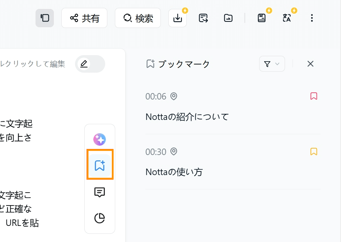The width and height of the screenshot is (341, 242).
Task: Open the comments notes icon
Action: [99, 192]
